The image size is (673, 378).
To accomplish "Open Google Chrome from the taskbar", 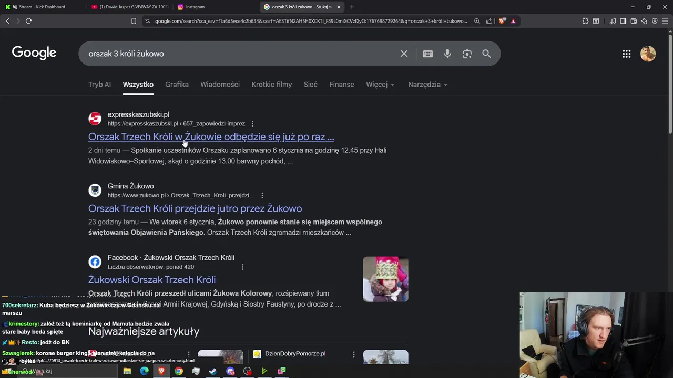I will pos(179,371).
